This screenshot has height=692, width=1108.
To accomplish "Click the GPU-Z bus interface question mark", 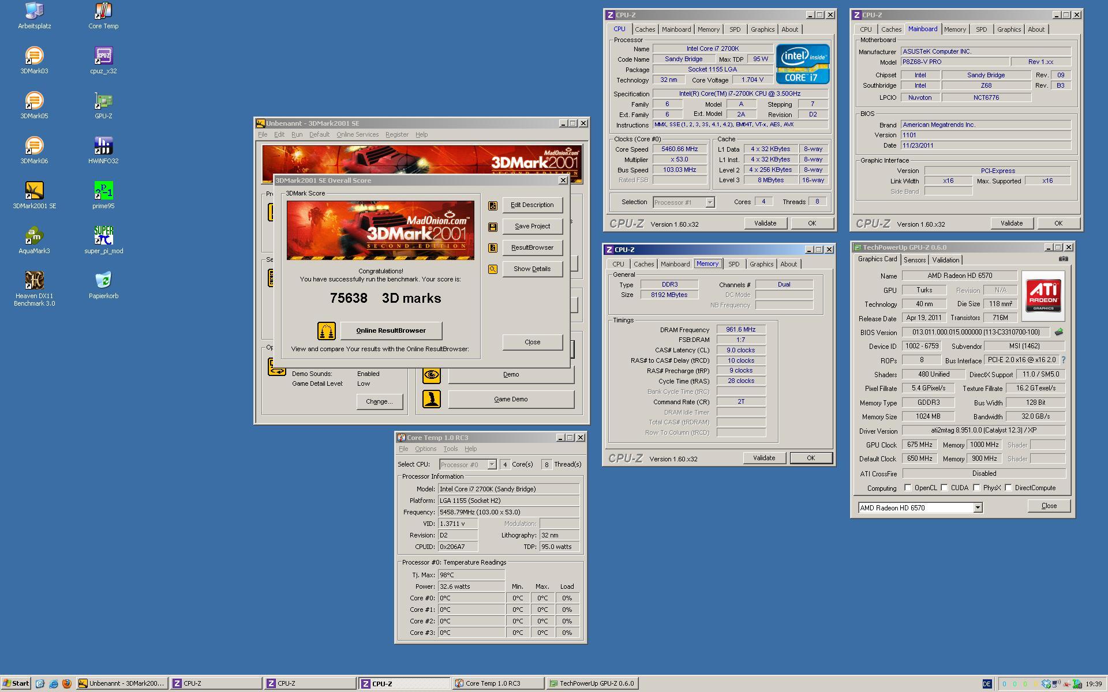I will (x=1064, y=360).
